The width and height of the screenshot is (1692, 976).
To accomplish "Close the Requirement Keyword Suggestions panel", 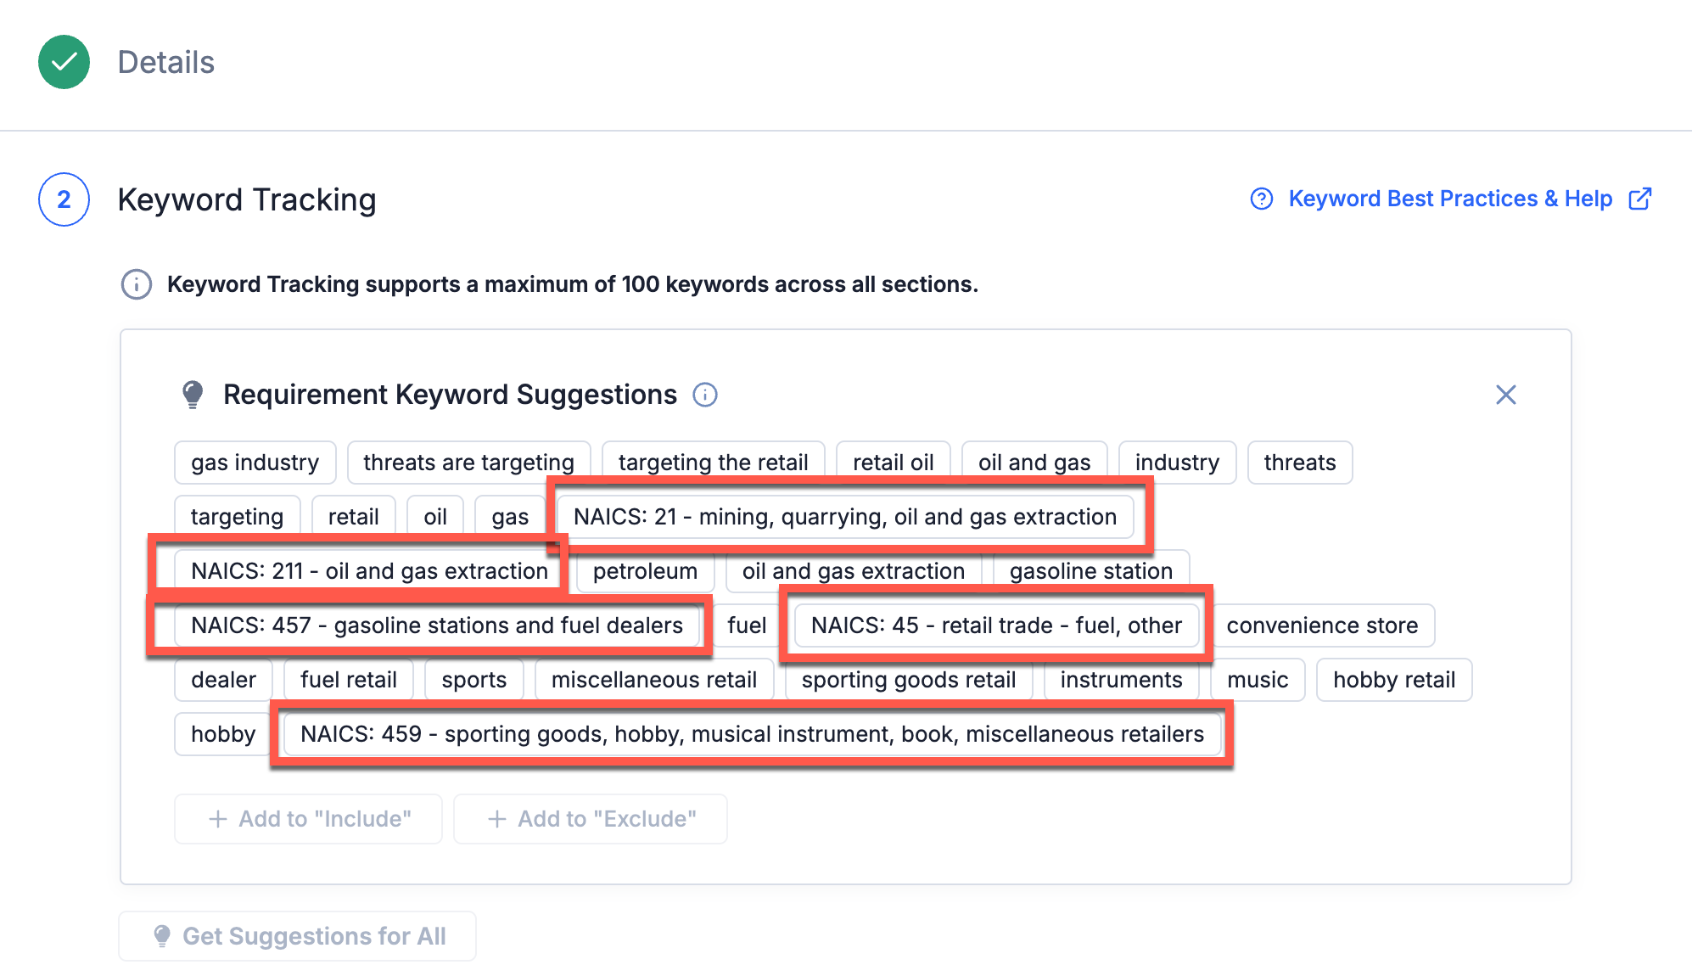I will click(x=1505, y=395).
